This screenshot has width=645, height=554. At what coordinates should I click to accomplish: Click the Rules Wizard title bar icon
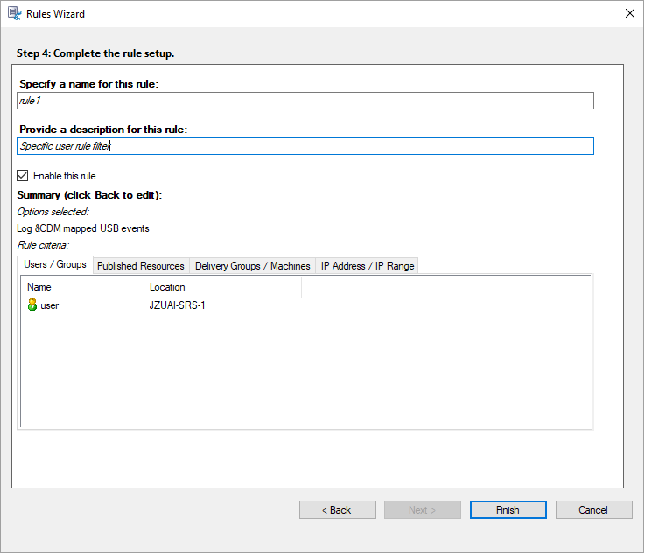[15, 13]
